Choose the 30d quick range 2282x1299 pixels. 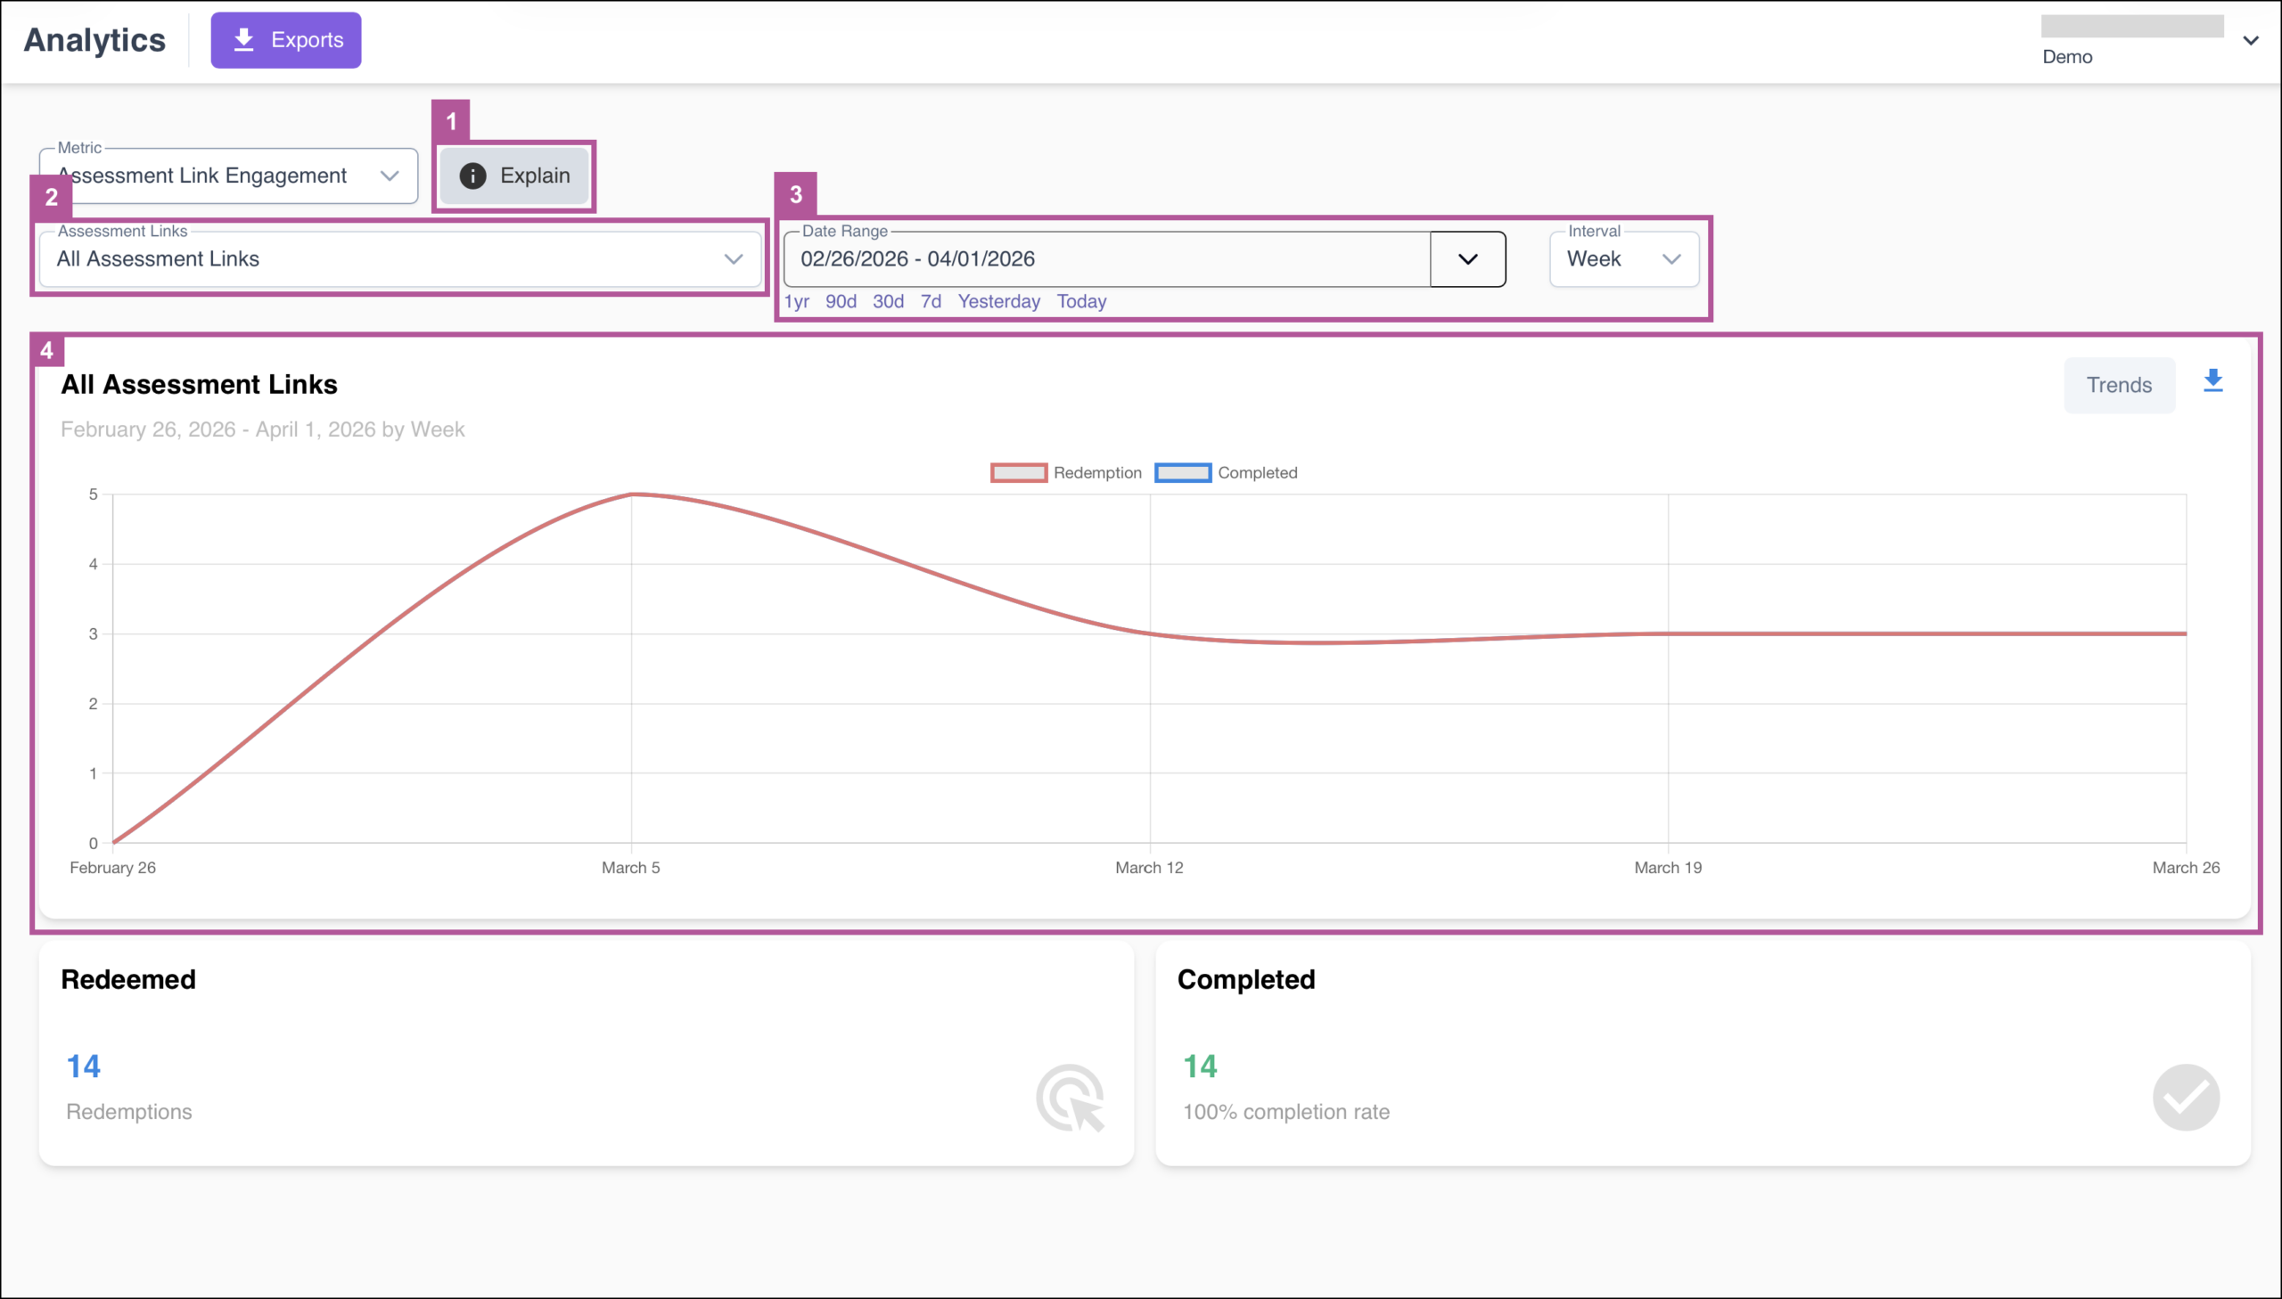[x=888, y=301]
